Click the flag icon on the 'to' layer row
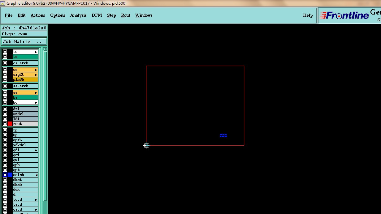 pos(36,52)
